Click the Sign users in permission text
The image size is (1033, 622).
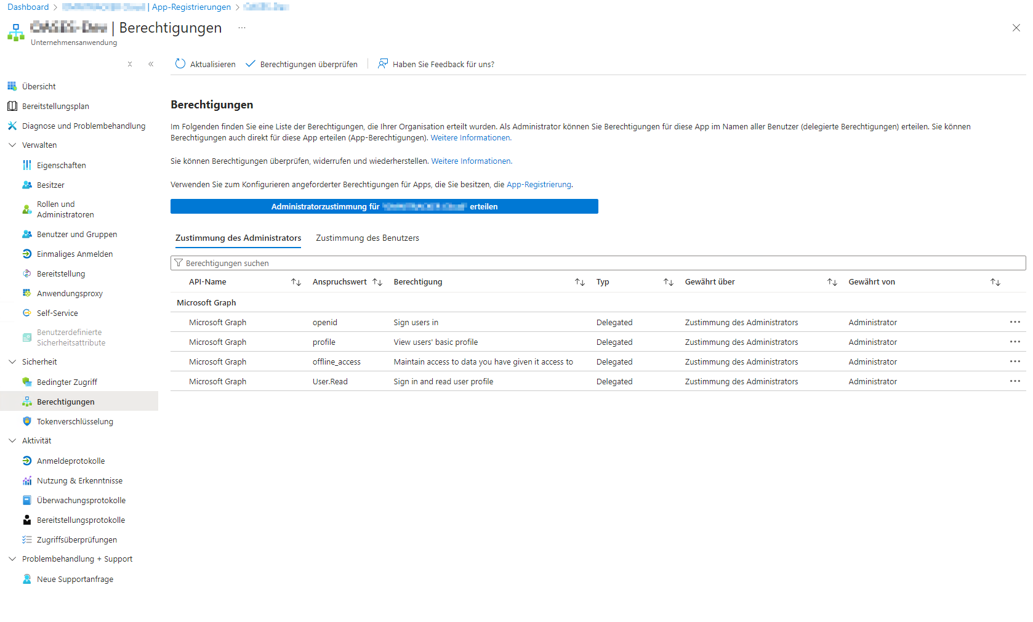416,322
